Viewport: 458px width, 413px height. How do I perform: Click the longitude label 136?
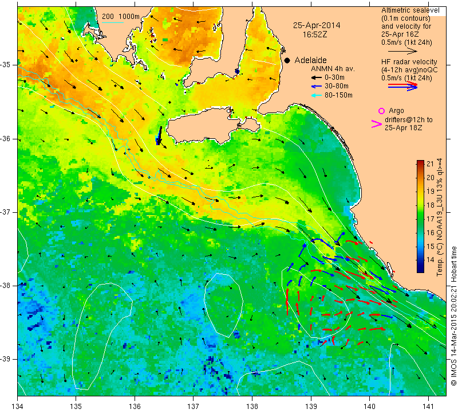[x=135, y=406]
